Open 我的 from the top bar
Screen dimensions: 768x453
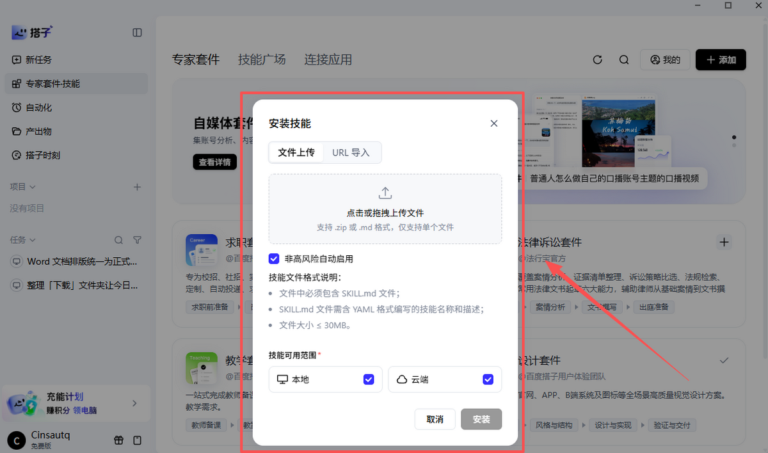pos(665,60)
